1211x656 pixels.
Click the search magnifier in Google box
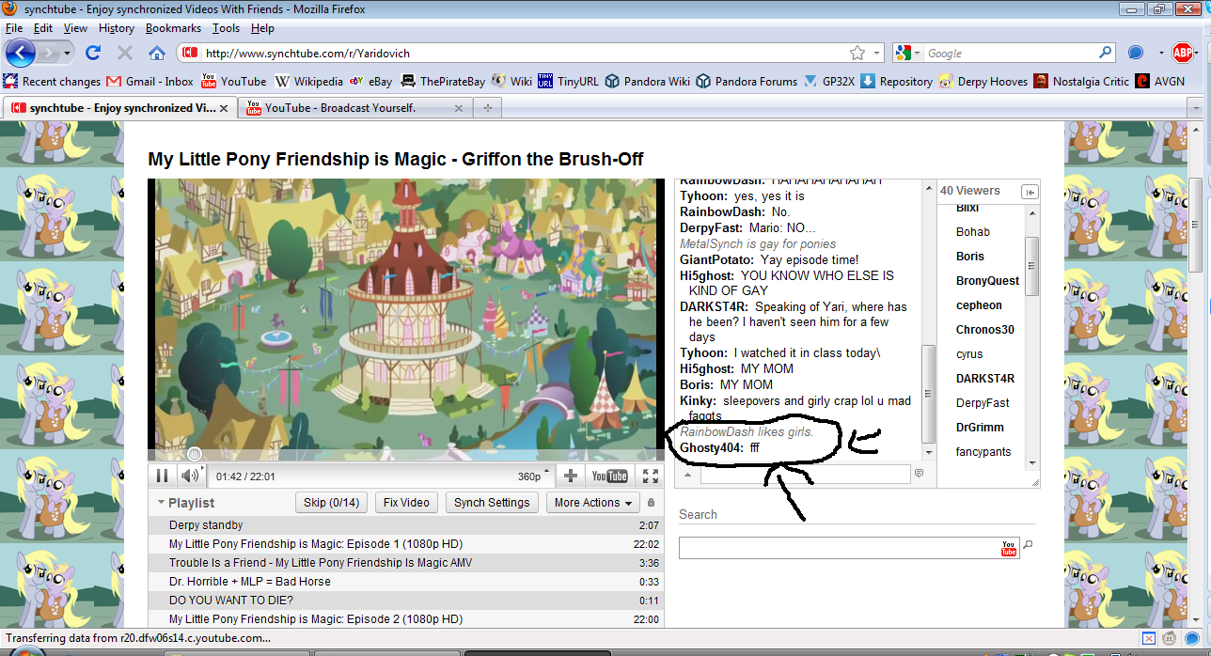pyautogui.click(x=1106, y=54)
